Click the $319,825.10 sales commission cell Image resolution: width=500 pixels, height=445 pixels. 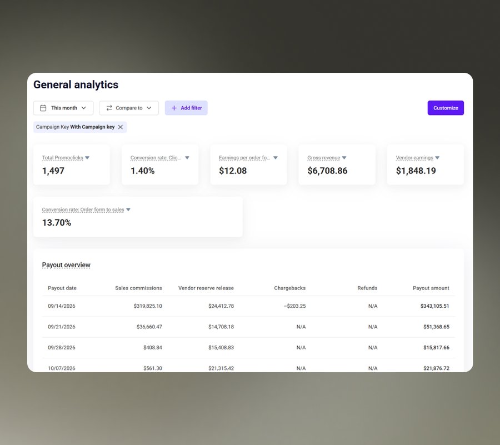148,306
